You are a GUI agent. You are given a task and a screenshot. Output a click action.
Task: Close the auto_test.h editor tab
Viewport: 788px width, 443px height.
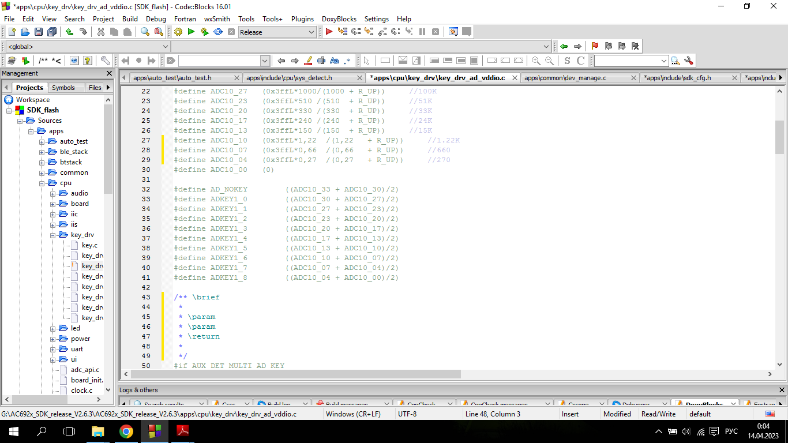tap(237, 77)
